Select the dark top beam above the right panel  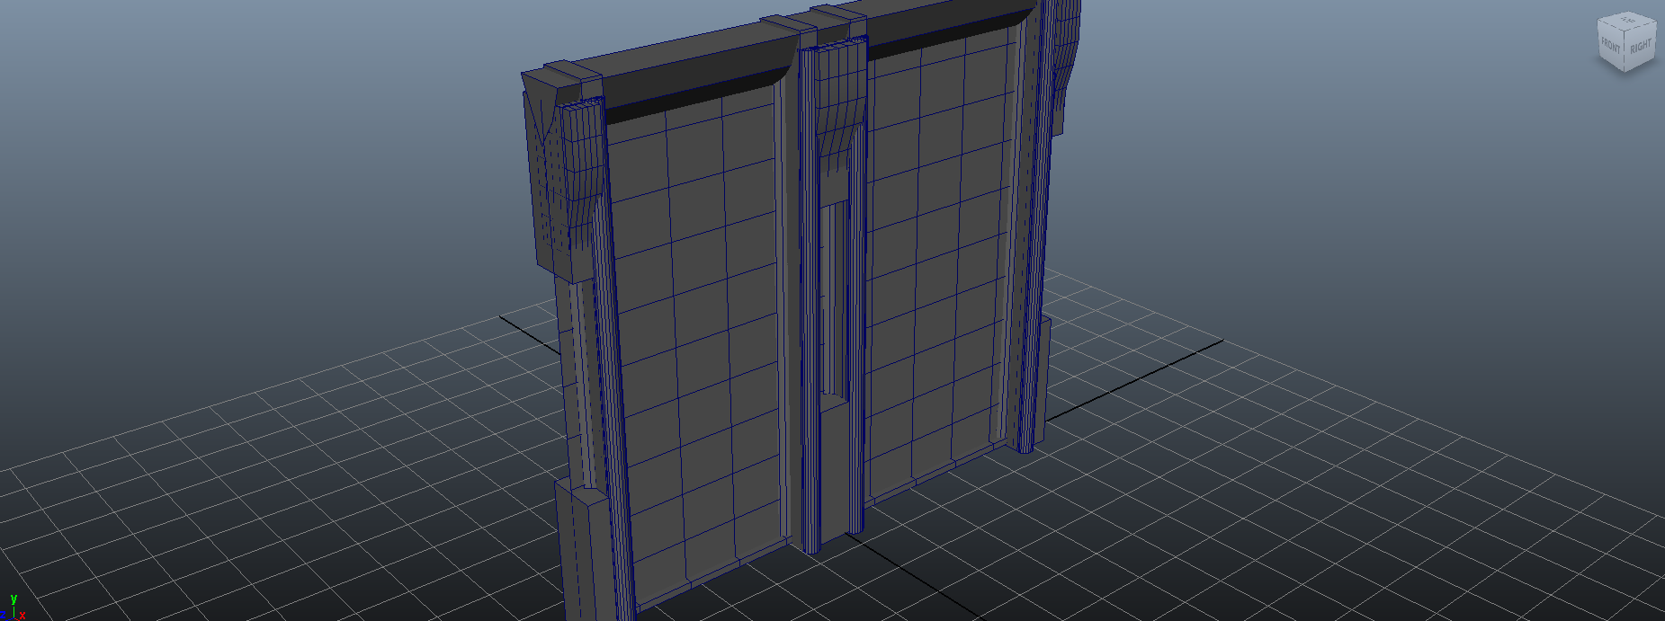click(944, 27)
